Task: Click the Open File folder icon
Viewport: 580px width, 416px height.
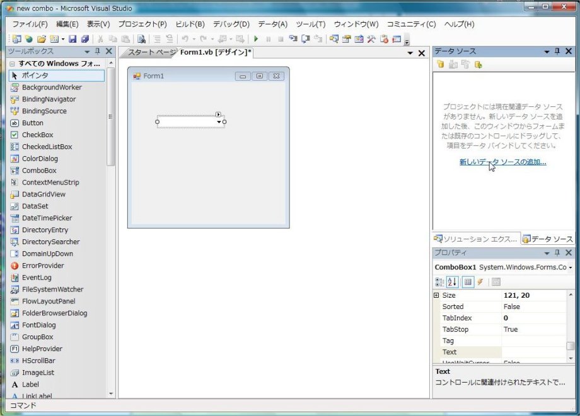Action: click(42, 39)
